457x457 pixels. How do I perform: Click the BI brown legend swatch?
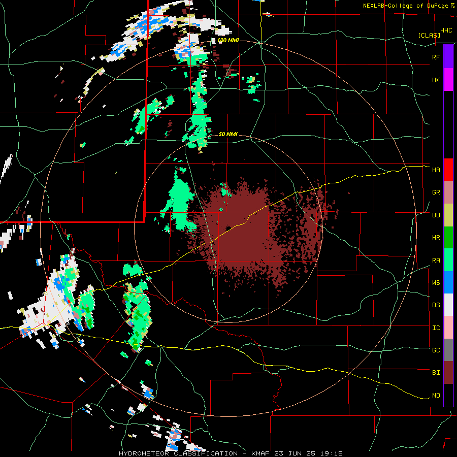point(448,373)
